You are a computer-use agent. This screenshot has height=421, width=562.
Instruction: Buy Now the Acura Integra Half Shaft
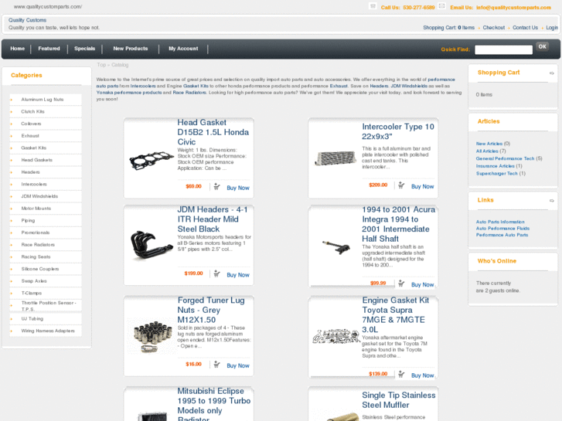click(423, 285)
